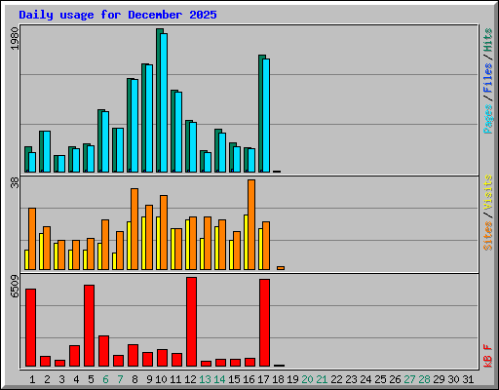
Task: Click the 6509 bottom-chart axis value
Action: pyautogui.click(x=15, y=287)
